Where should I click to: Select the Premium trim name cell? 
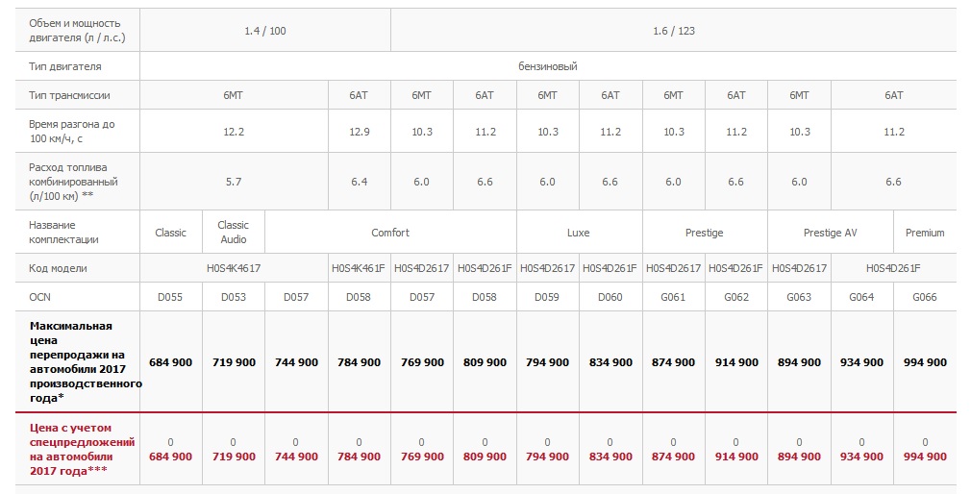coord(925,233)
